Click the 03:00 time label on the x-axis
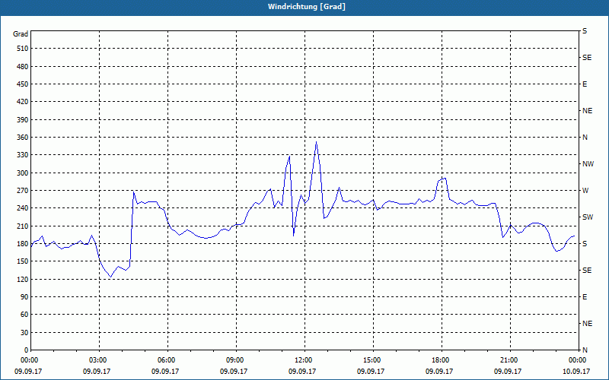This screenshot has width=609, height=380. (x=97, y=360)
